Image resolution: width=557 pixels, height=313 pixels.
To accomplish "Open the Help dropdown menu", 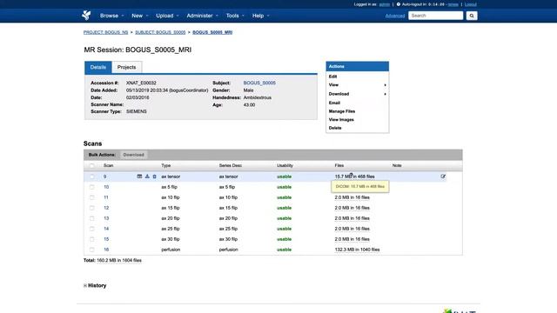I will pyautogui.click(x=261, y=16).
